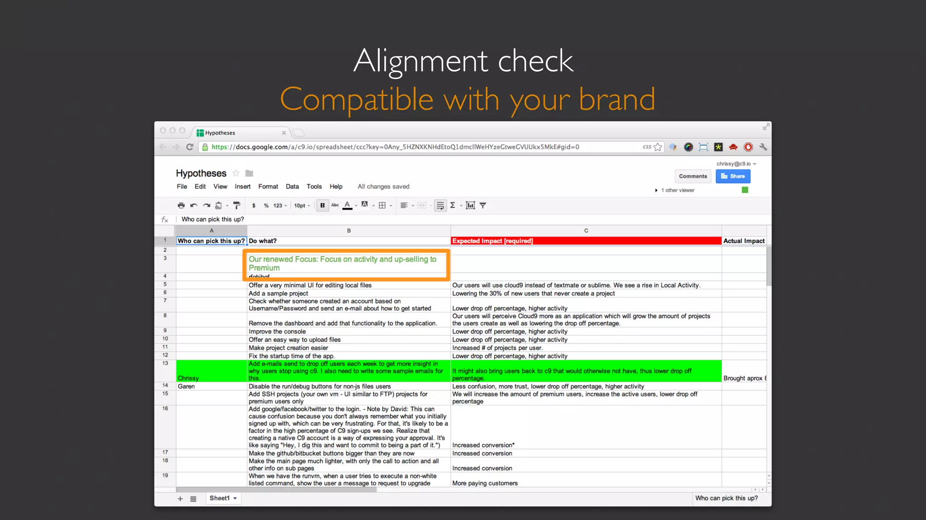
Task: Click the folder icon next to the title
Action: pos(249,173)
